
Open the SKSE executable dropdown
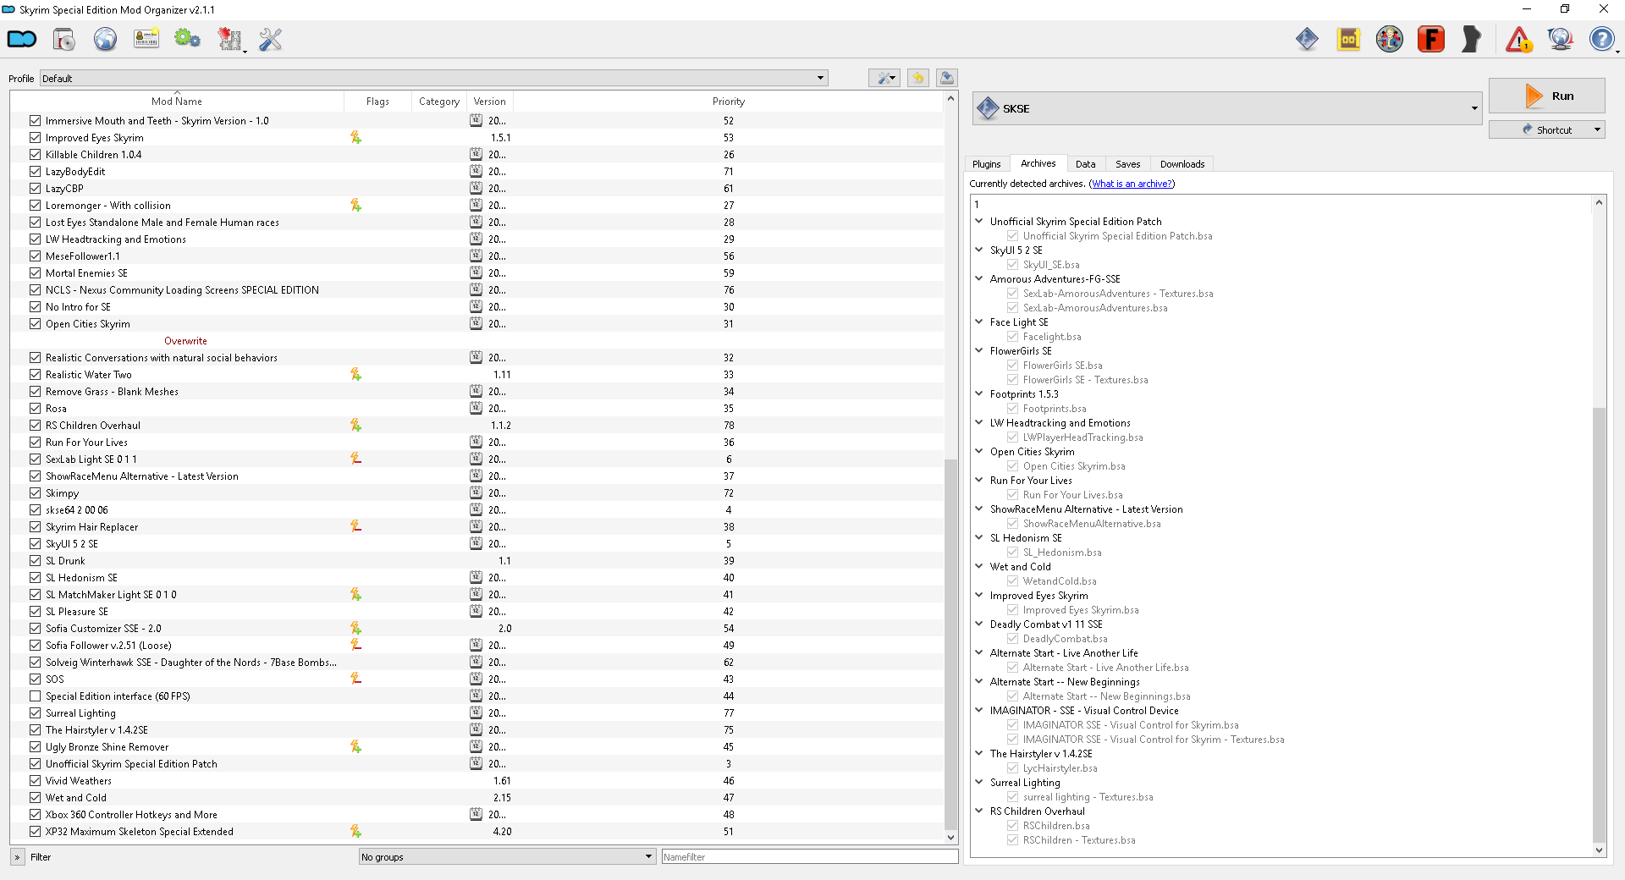(x=1226, y=108)
